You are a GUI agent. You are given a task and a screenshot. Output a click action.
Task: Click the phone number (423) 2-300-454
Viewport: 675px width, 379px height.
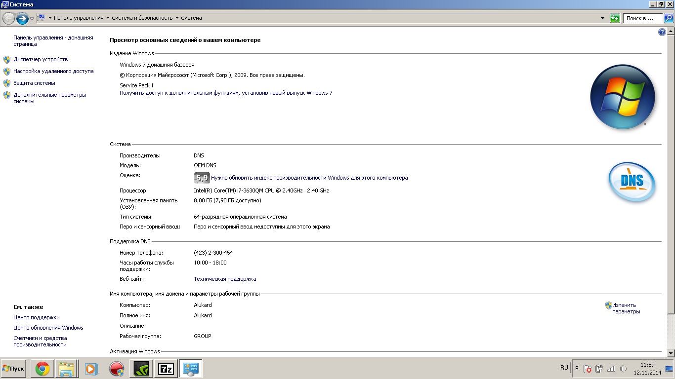213,253
